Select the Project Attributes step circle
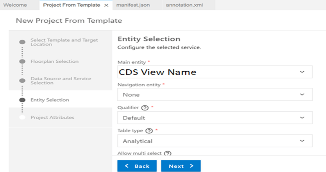 22,118
